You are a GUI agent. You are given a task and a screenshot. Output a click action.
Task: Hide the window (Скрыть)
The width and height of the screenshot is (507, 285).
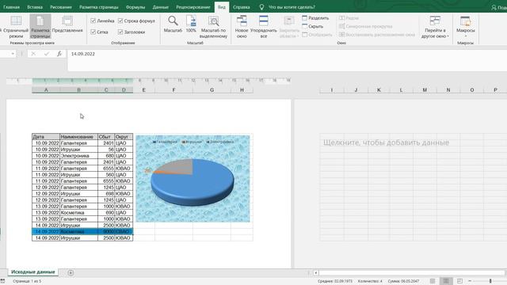[x=312, y=26]
